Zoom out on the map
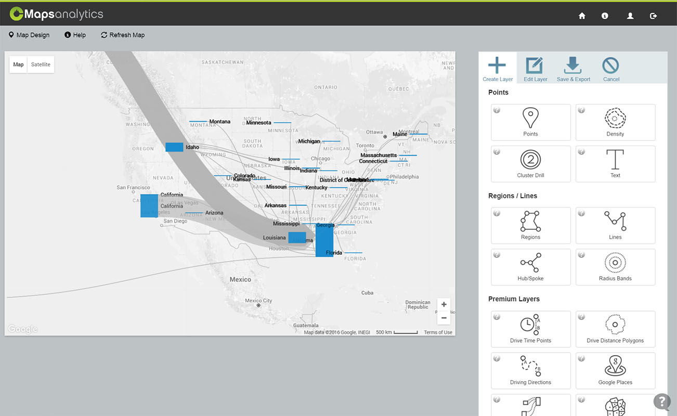677x416 pixels. [x=444, y=318]
